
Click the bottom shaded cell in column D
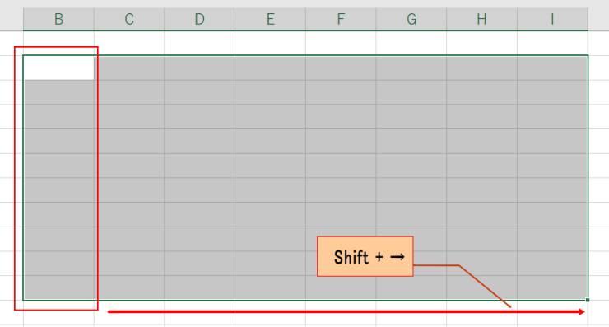pyautogui.click(x=200, y=287)
